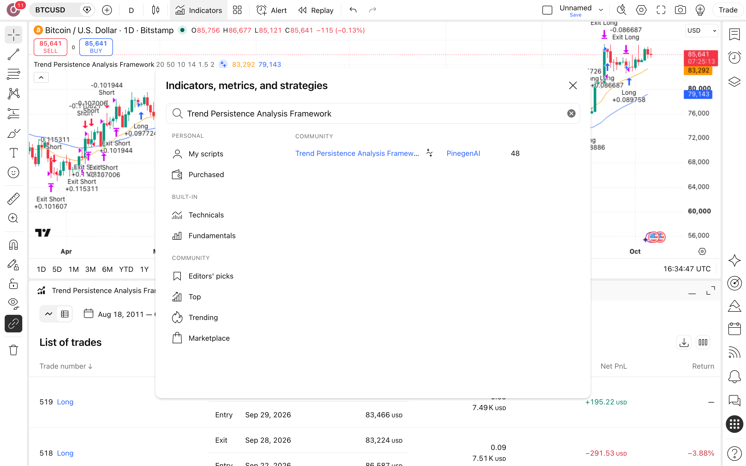This screenshot has height=466, width=746.
Task: Open the USD currency dropdown
Action: point(702,31)
